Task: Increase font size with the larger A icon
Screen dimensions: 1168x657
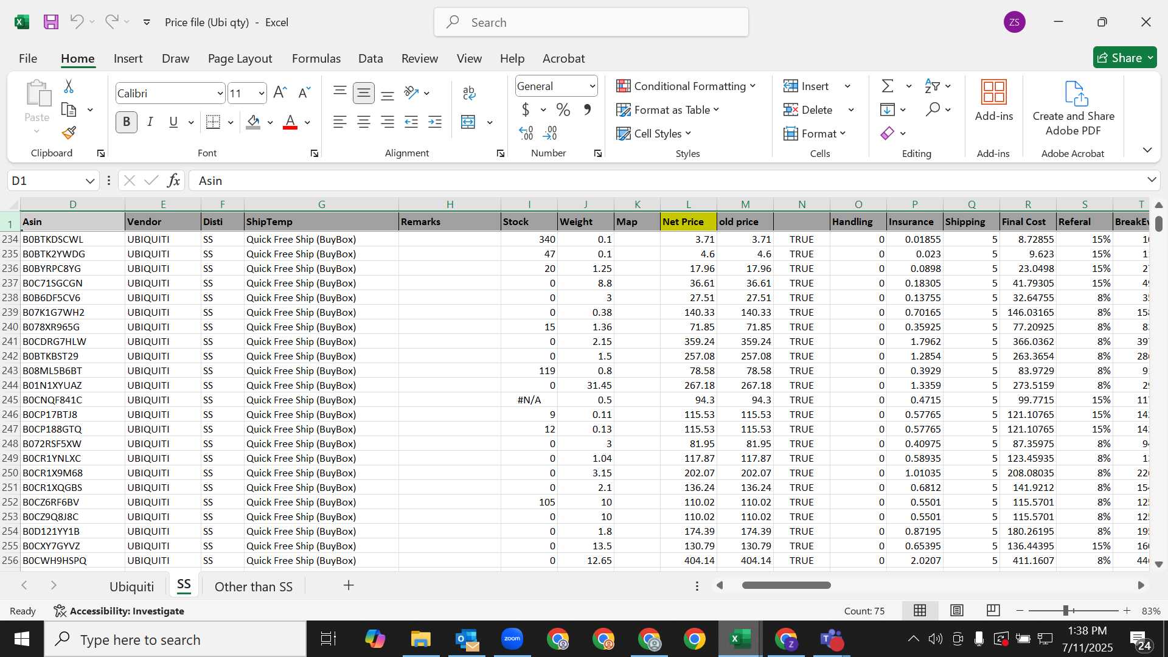Action: (280, 93)
